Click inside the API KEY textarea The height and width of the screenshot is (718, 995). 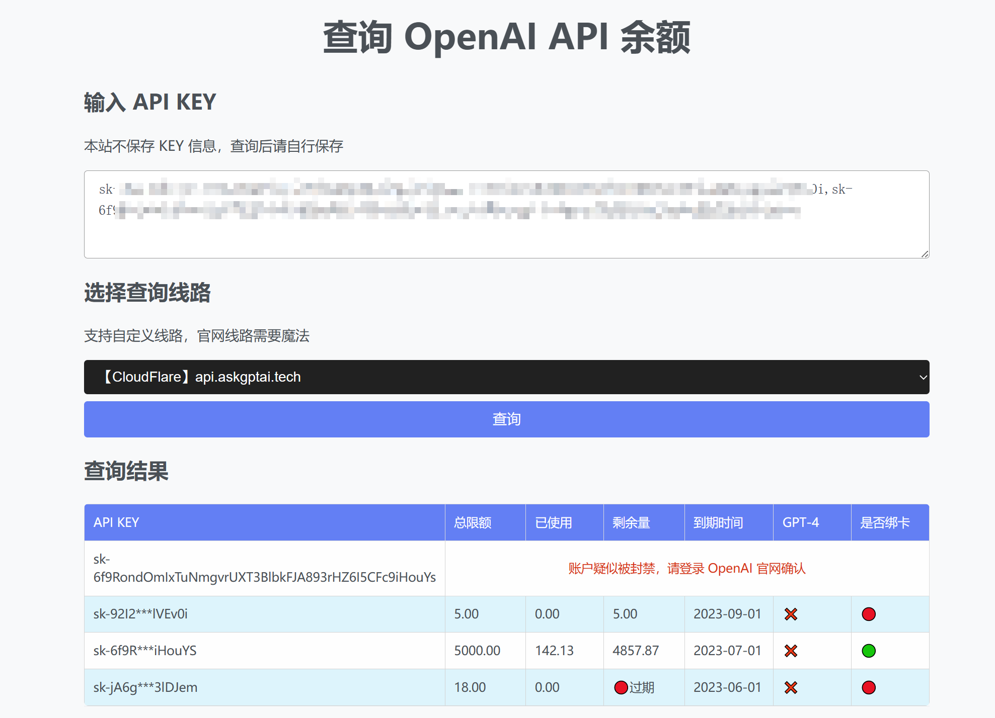(506, 236)
